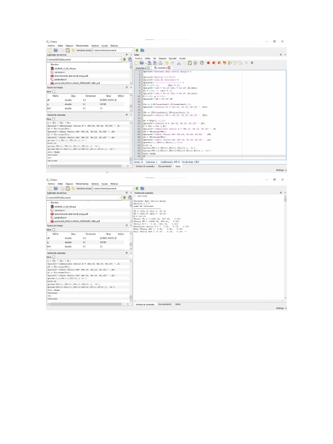Viewport: 333px width, 444px height.
Task: Enable the Filtrar checkbox in the upper command history
Action: tap(54, 119)
